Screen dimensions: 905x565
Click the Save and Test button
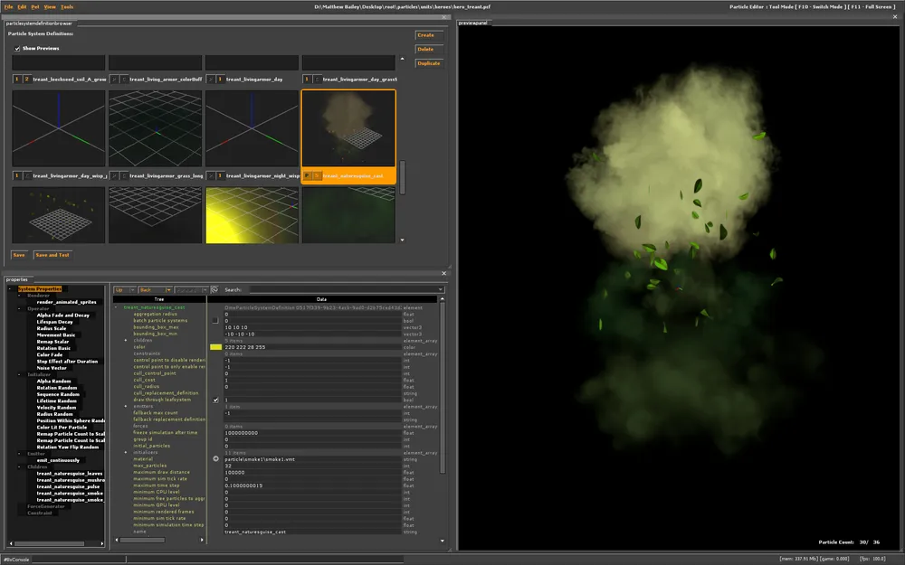click(x=52, y=255)
